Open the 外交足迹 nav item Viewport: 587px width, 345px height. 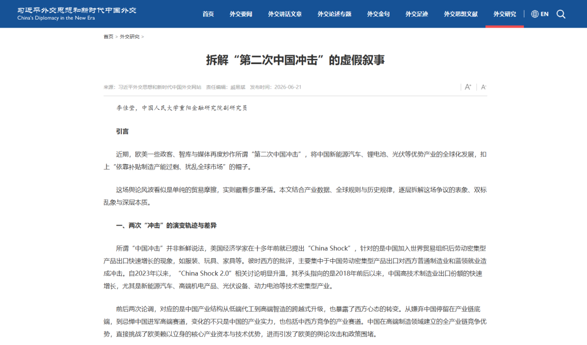click(x=417, y=14)
